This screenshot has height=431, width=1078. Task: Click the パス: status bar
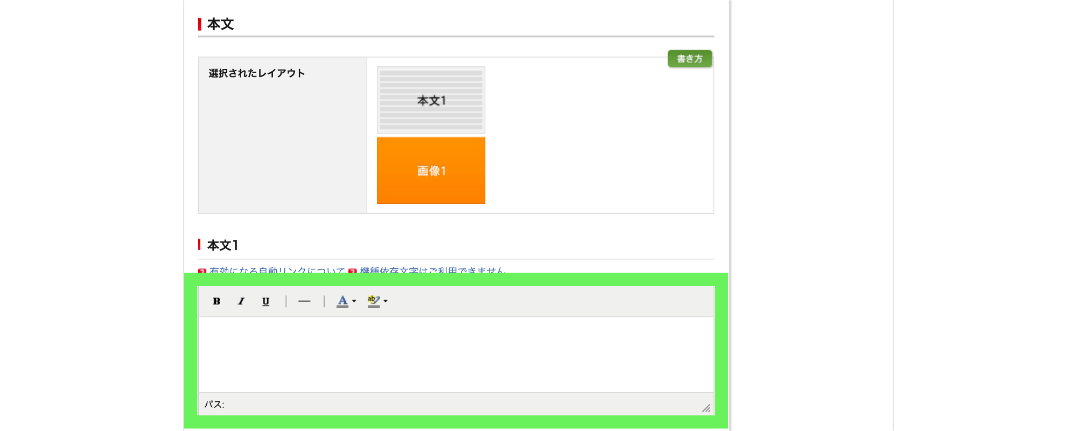(x=214, y=404)
